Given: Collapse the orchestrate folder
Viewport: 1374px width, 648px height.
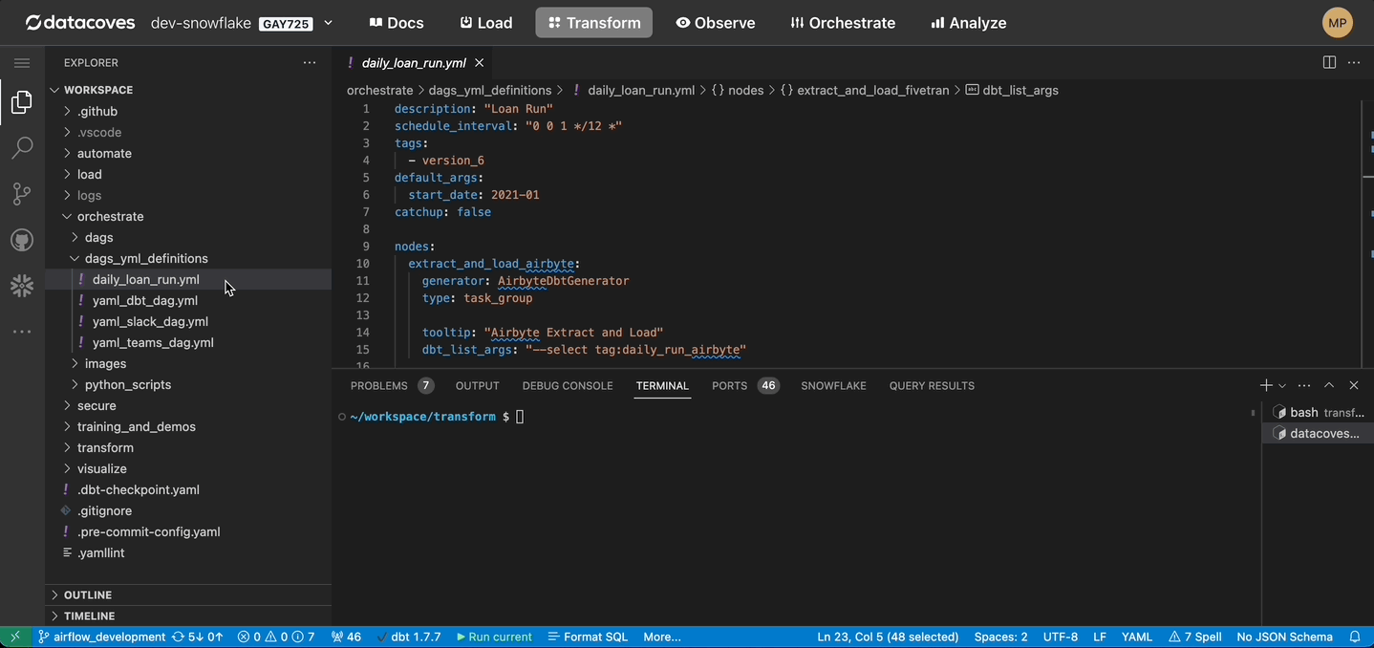Looking at the screenshot, I should (x=188, y=216).
